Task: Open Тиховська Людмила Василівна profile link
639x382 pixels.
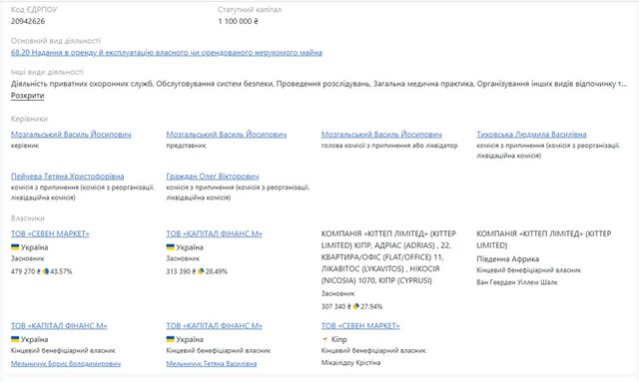Action: [x=531, y=135]
